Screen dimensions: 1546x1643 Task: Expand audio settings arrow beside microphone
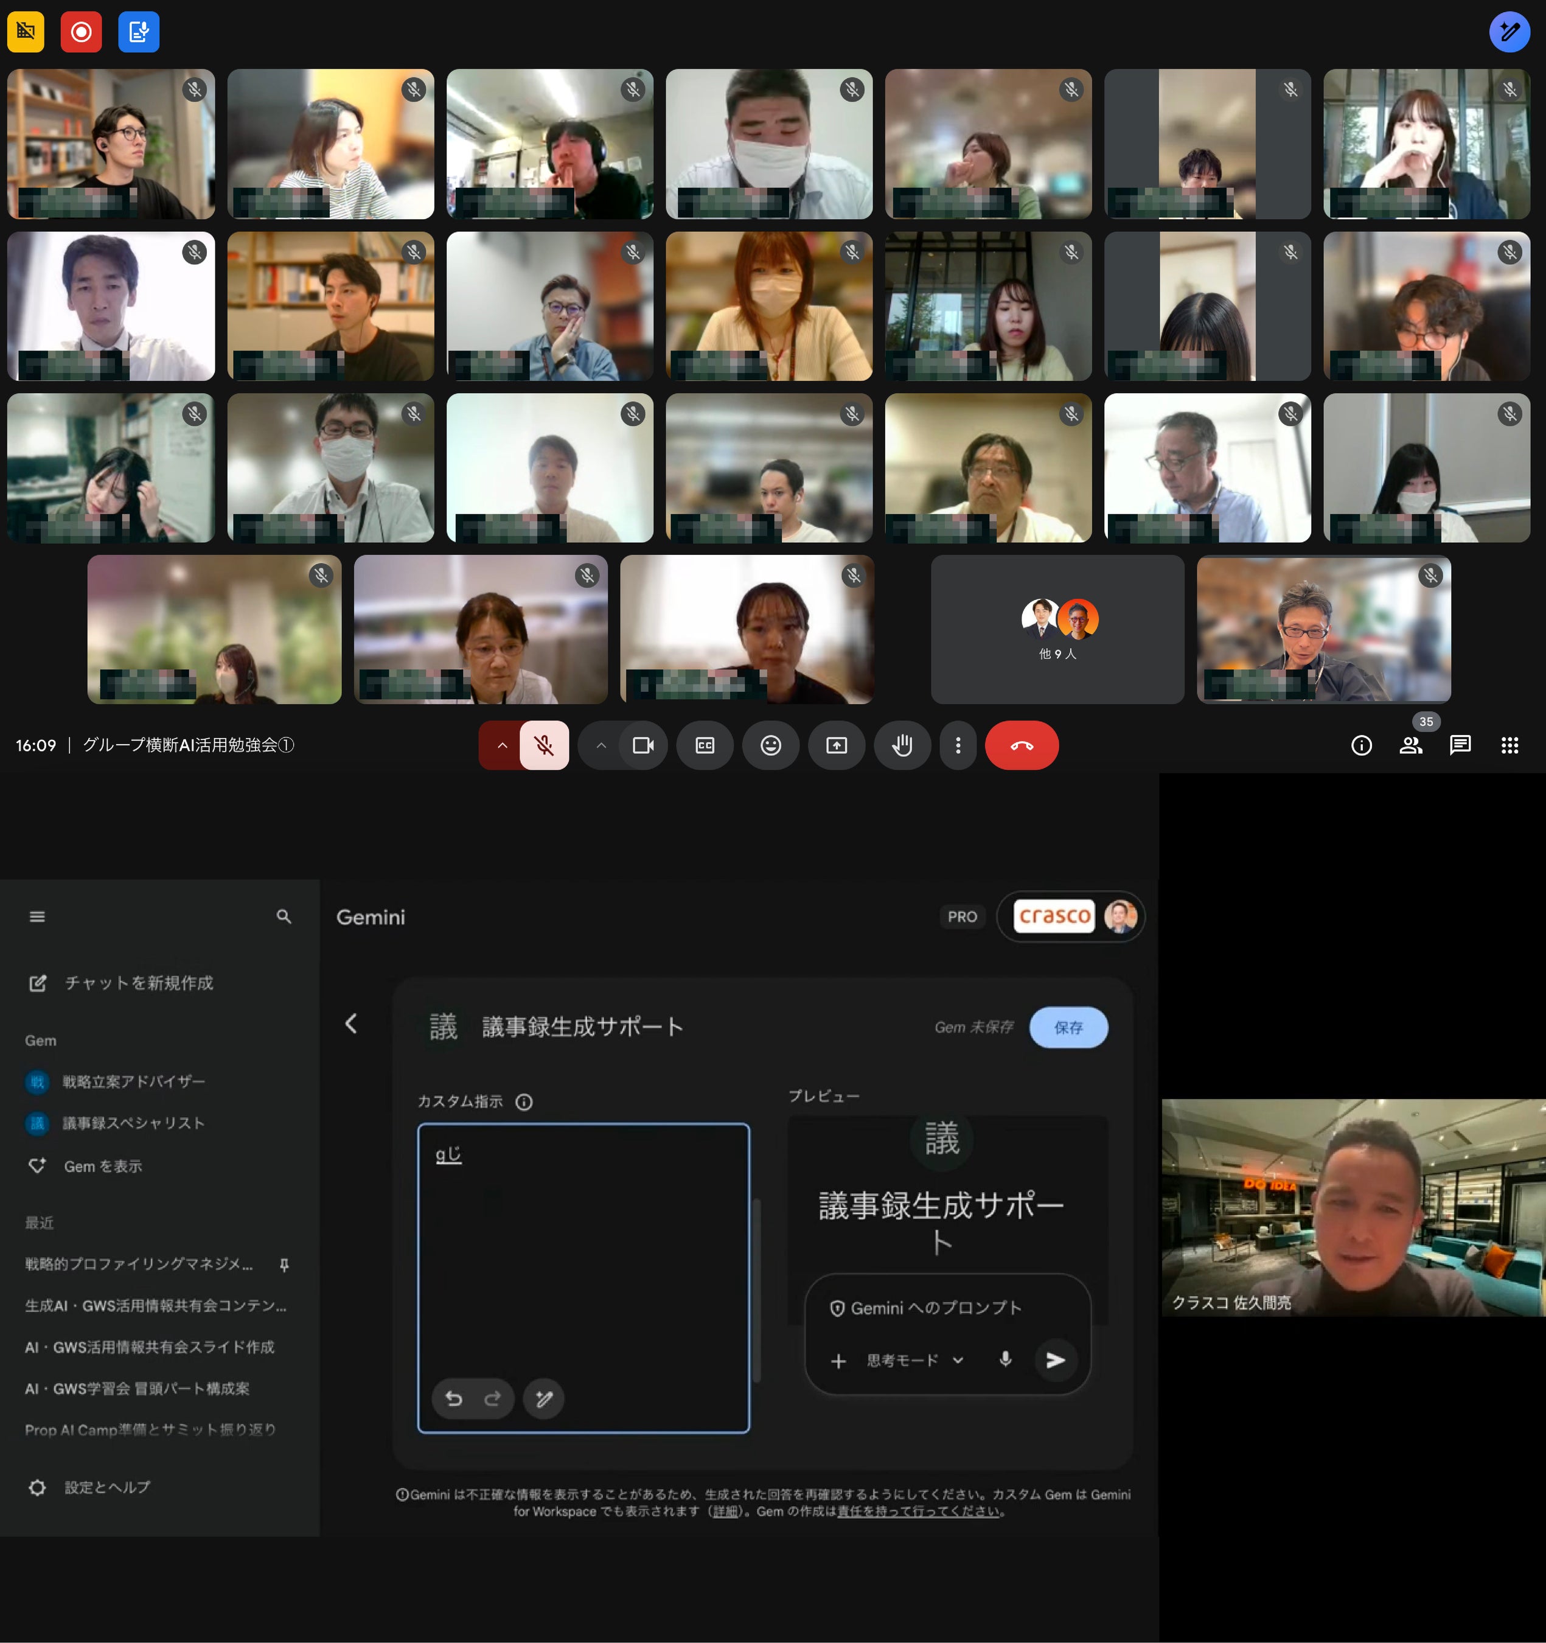pyautogui.click(x=501, y=745)
